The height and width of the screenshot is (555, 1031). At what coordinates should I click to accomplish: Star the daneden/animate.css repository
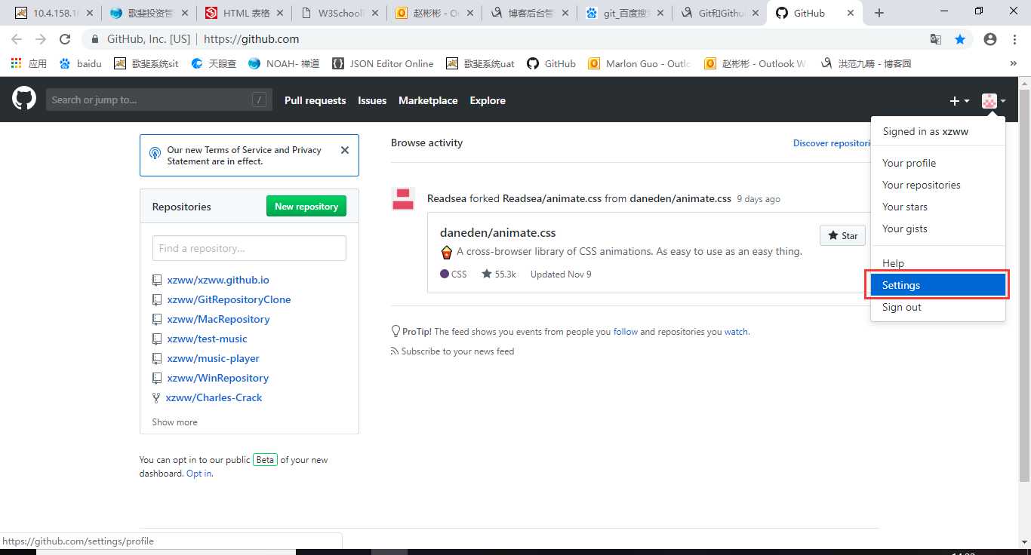point(842,235)
